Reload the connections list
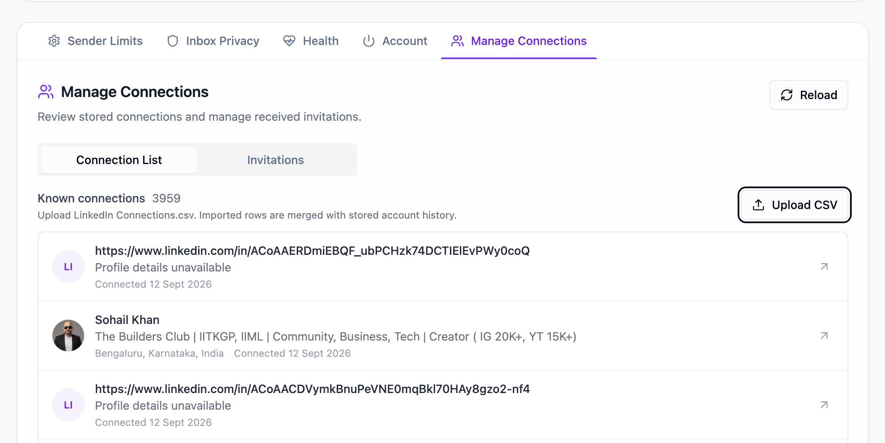Image resolution: width=885 pixels, height=443 pixels. (808, 95)
